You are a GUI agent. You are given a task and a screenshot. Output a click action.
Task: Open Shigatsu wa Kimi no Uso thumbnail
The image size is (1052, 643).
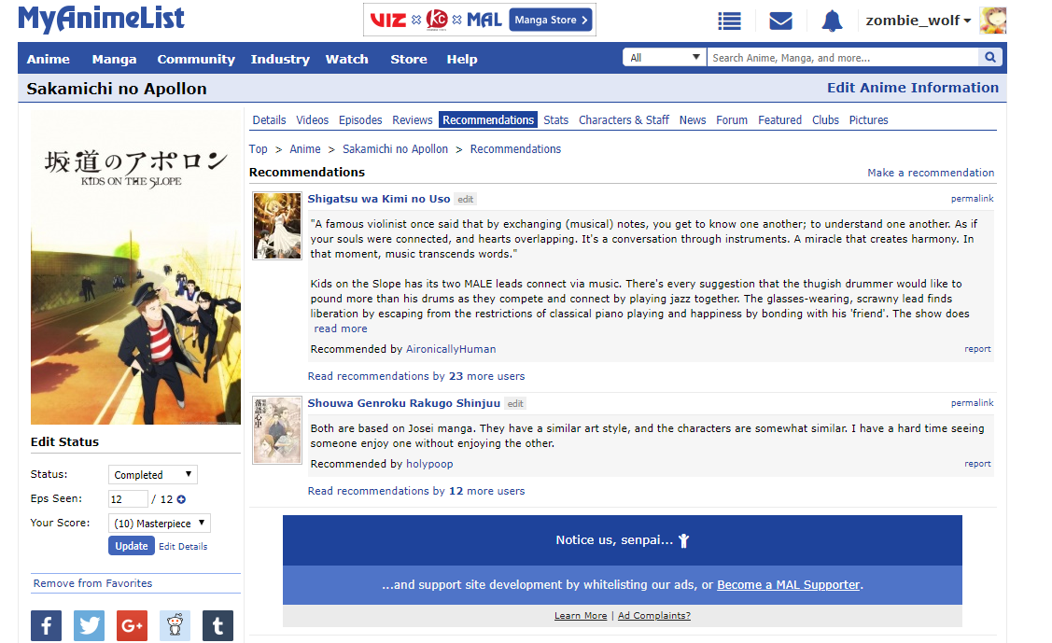278,226
